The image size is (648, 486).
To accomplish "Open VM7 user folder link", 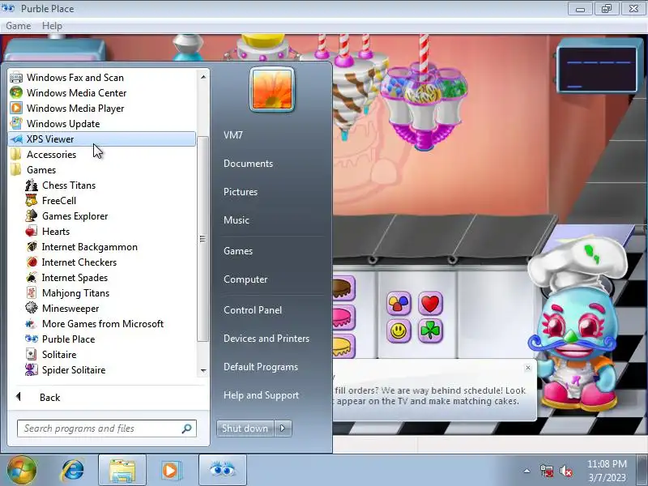I will point(233,135).
